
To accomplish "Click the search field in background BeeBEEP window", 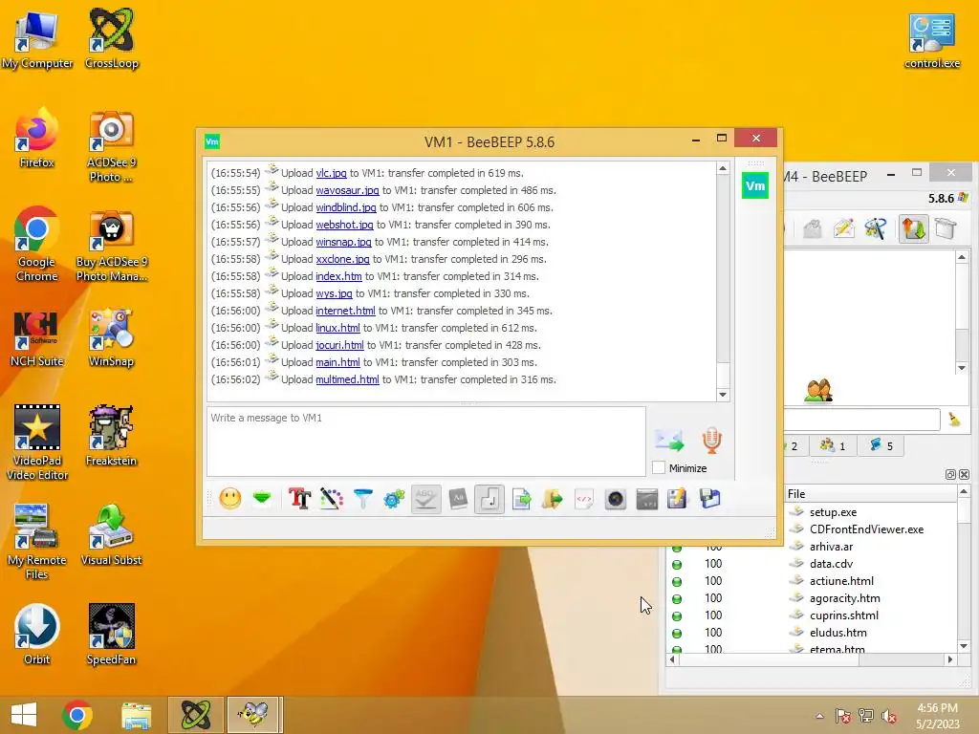I will coord(862,420).
